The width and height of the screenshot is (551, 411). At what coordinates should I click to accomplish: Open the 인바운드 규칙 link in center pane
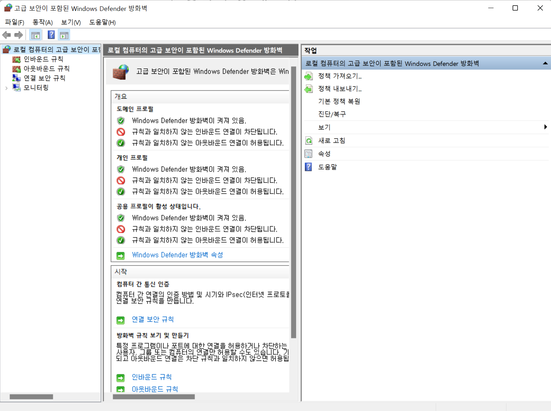[x=152, y=377]
